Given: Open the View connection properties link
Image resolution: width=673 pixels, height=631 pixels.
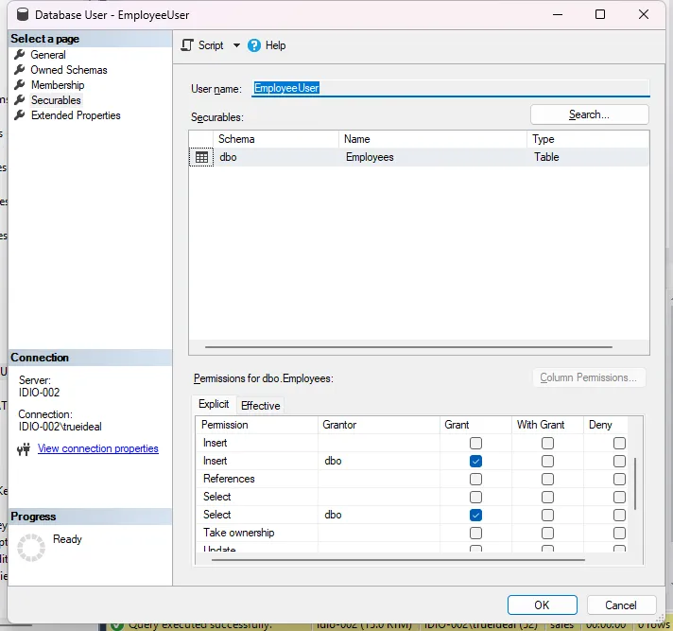Looking at the screenshot, I should pos(98,449).
